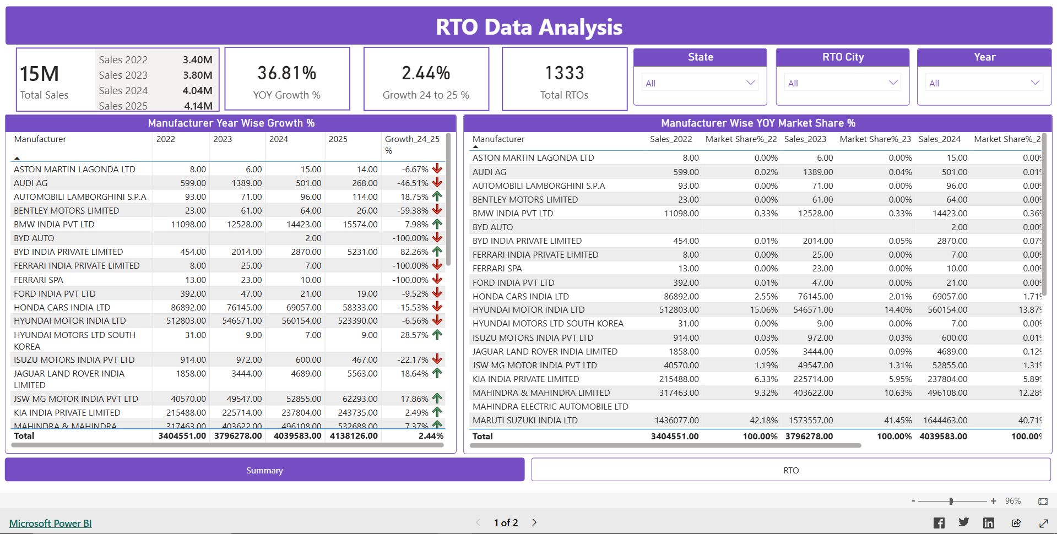
Task: Enter full screen mode
Action: 1044,523
